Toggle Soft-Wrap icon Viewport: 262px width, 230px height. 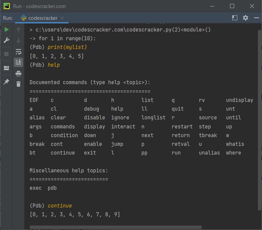pos(18,52)
